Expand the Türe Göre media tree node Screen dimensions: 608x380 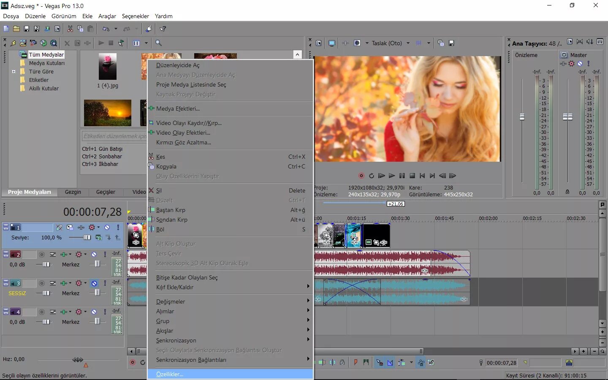point(14,71)
